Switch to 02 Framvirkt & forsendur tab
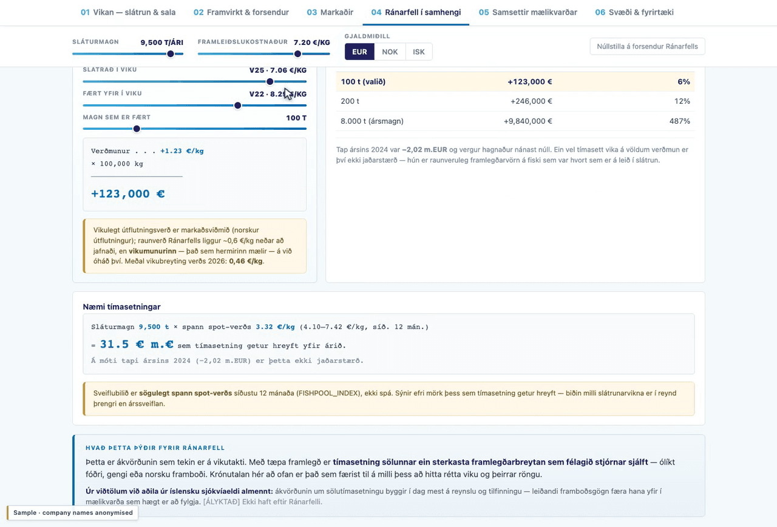Image resolution: width=777 pixels, height=527 pixels. click(241, 12)
